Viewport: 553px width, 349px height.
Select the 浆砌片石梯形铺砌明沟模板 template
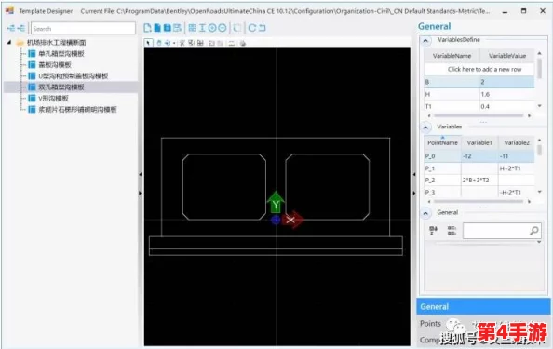point(77,110)
